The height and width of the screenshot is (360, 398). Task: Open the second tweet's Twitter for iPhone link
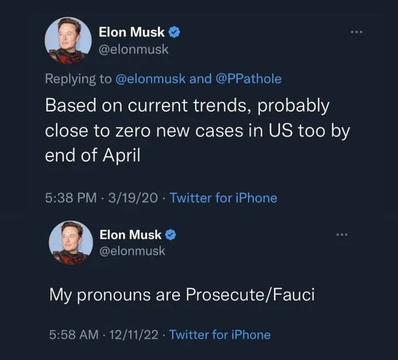coord(220,335)
